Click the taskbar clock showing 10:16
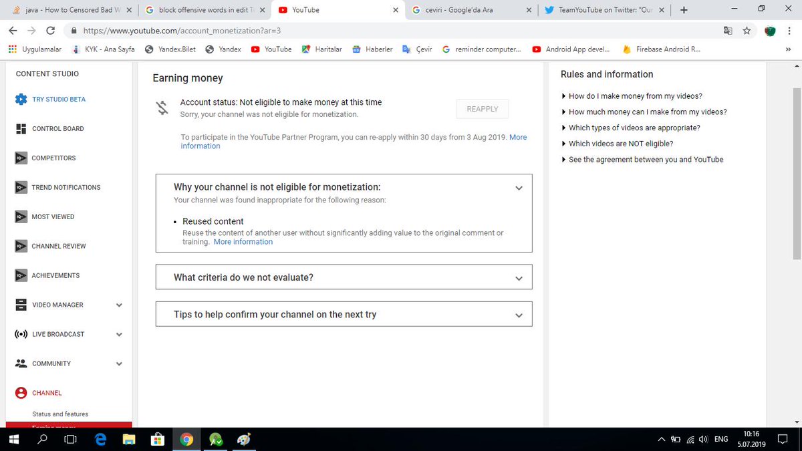 click(x=752, y=439)
